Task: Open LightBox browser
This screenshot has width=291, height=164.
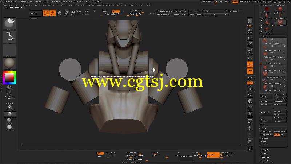Action: pos(36,13)
